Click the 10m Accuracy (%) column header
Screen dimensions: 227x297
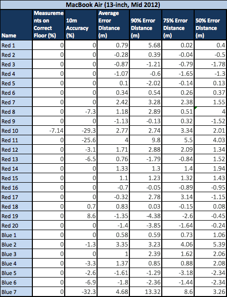click(81, 25)
